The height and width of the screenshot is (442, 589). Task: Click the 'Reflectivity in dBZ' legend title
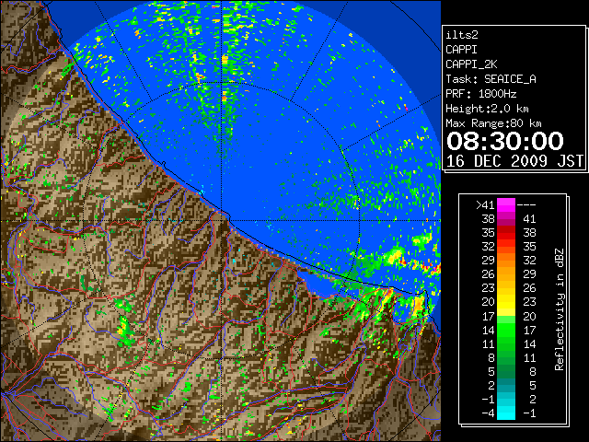point(560,309)
